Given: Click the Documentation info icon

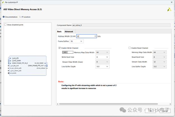Looking at the screenshot, I should (4, 17).
